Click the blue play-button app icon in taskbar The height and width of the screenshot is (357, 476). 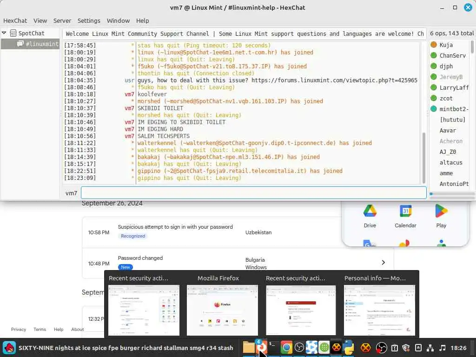tap(311, 348)
